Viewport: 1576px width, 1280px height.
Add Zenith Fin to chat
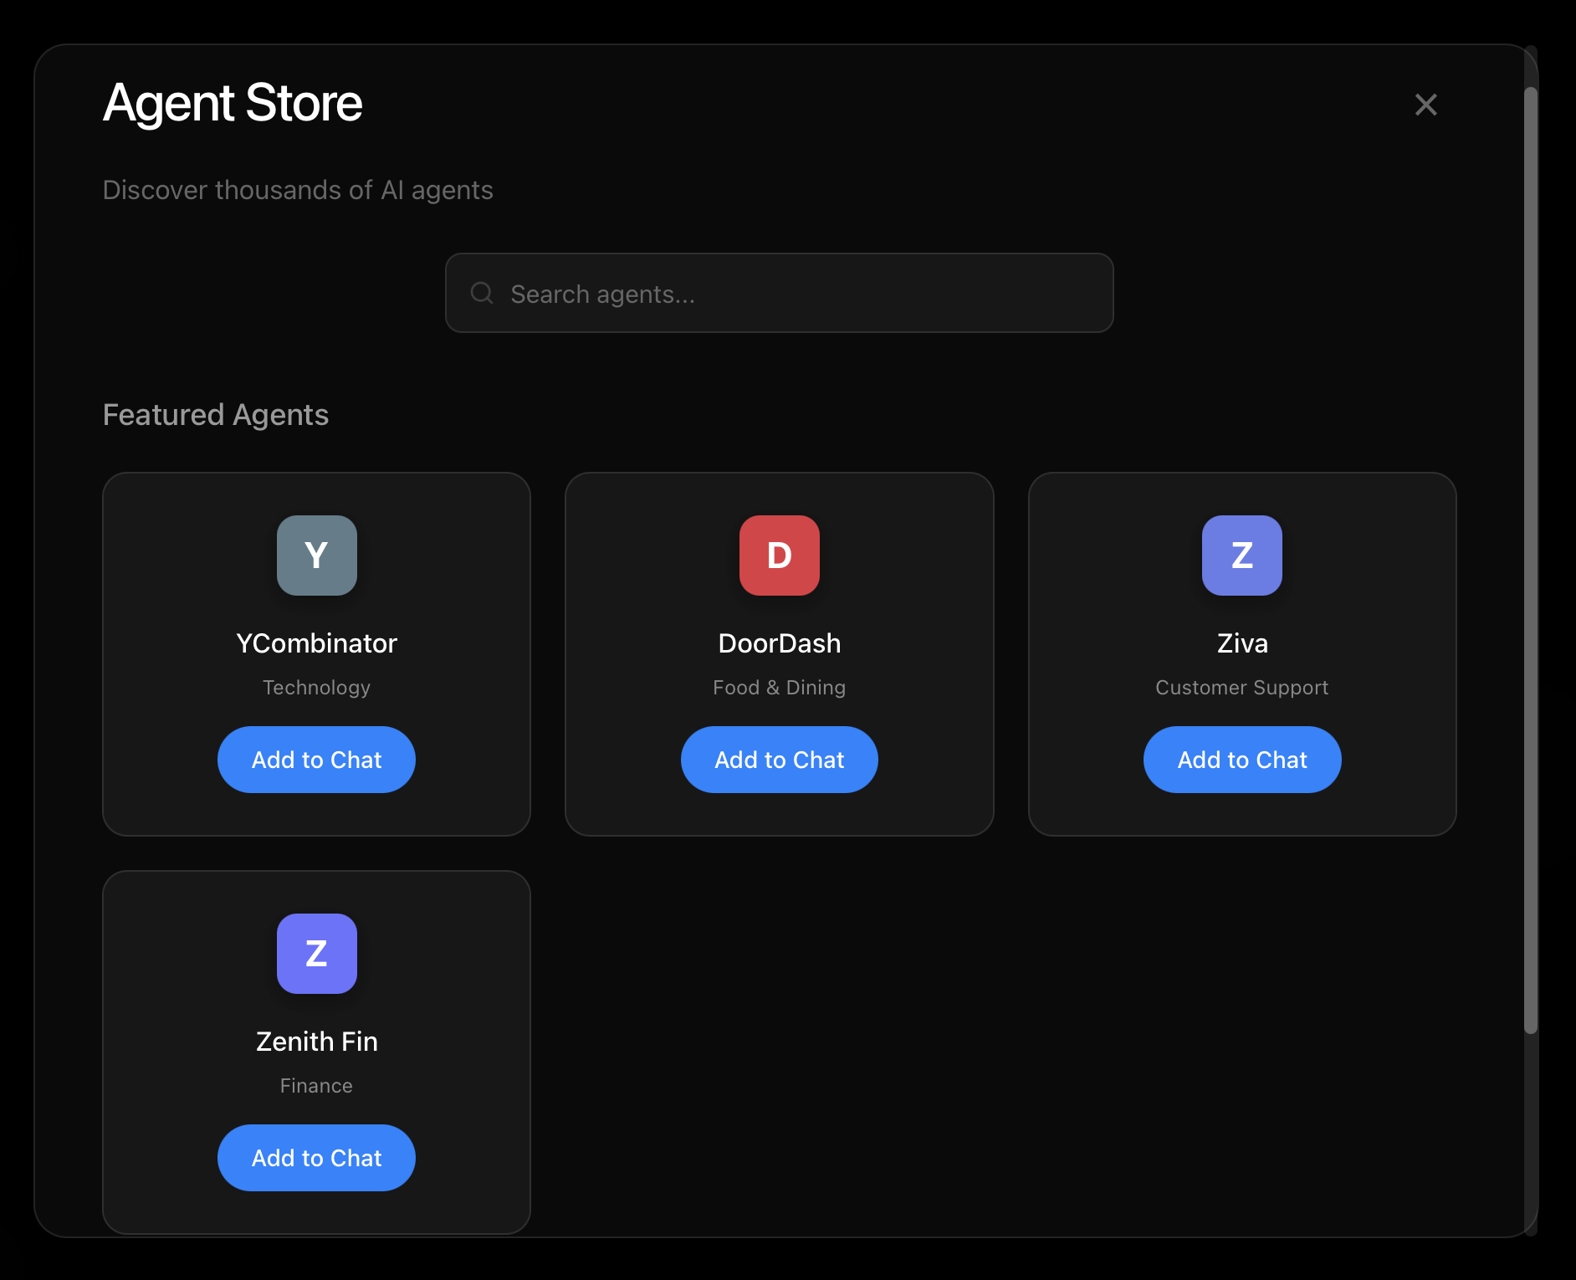(317, 1158)
